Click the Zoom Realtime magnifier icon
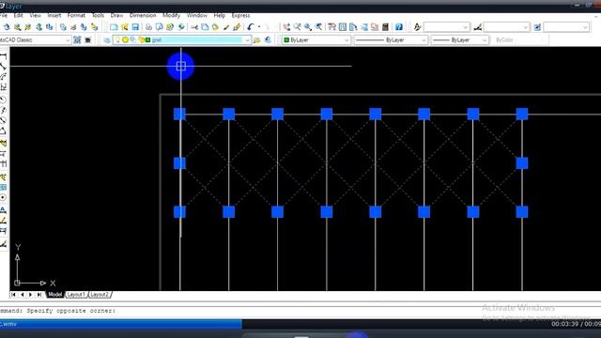 coord(297,27)
